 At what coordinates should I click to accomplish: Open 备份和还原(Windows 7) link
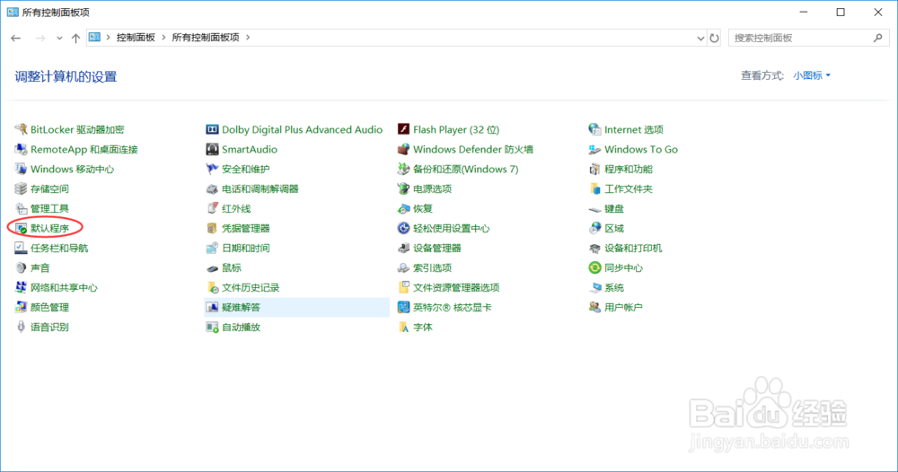click(465, 169)
